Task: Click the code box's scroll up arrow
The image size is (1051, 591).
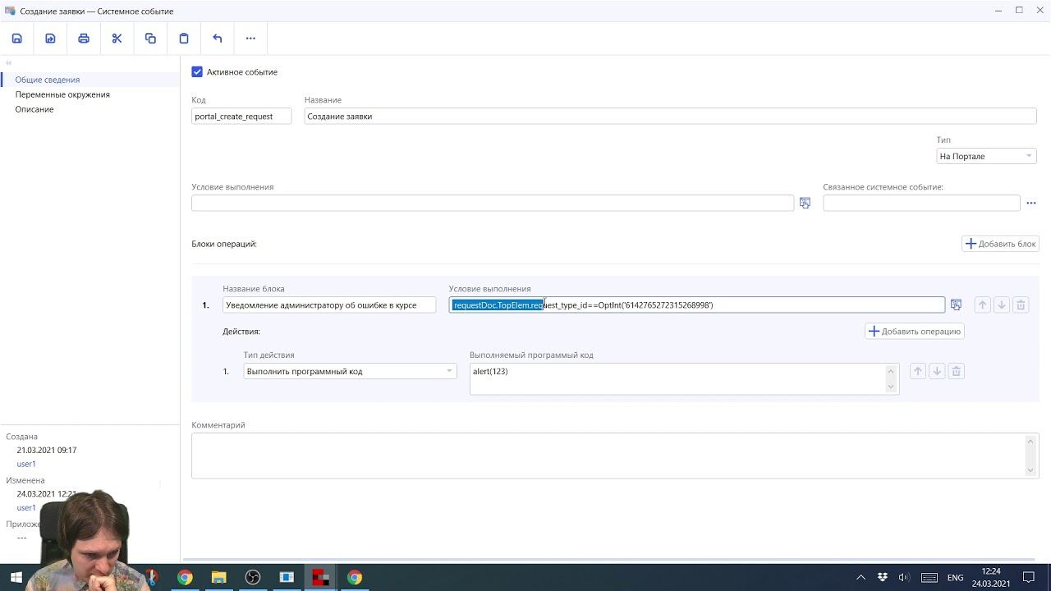Action: click(892, 370)
